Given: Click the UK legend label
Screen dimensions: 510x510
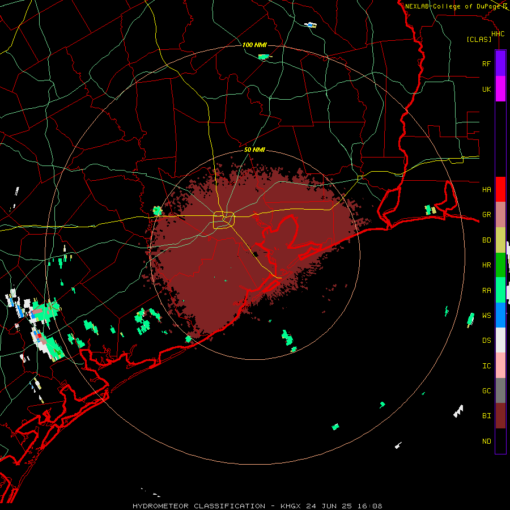Looking at the screenshot, I should click(486, 90).
